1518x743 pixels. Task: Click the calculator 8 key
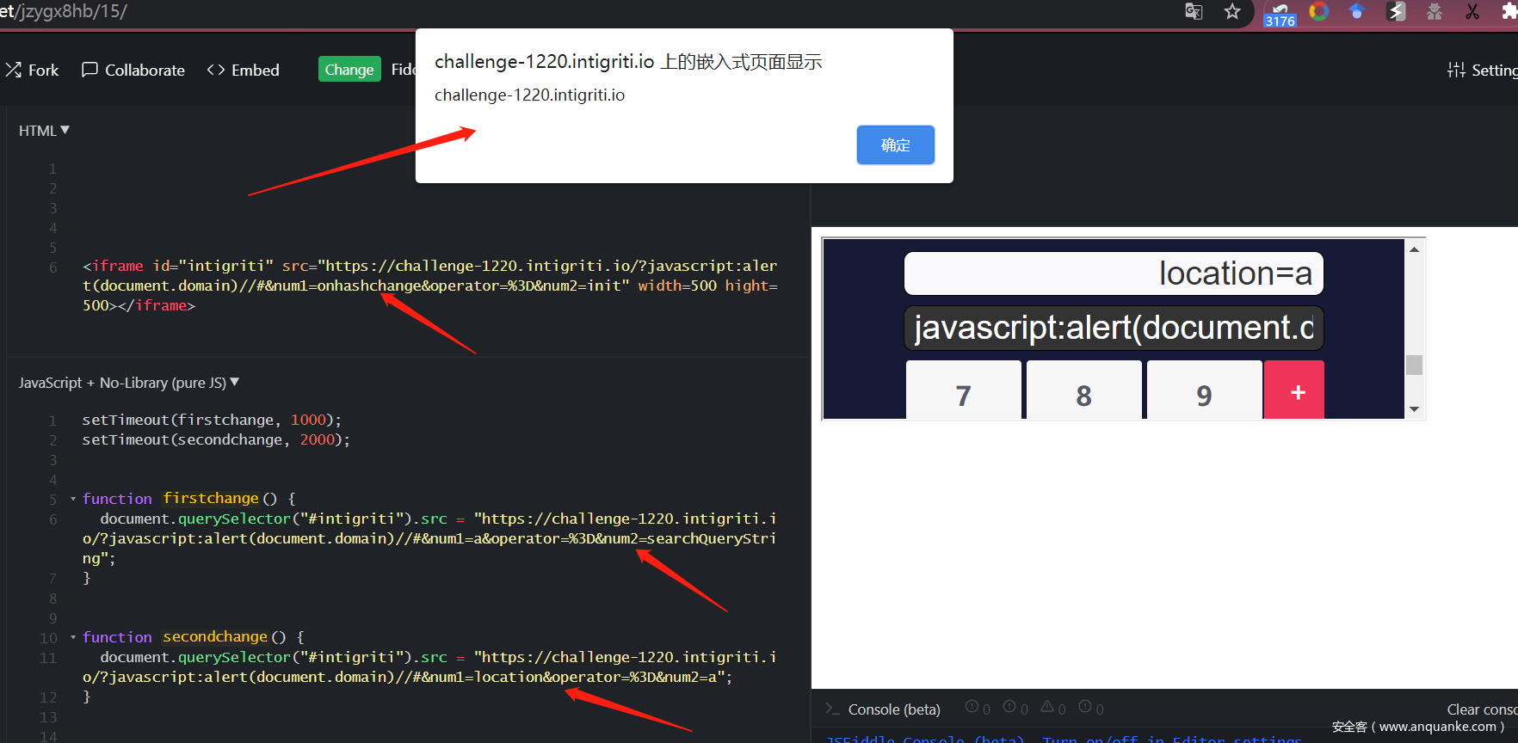(1084, 390)
